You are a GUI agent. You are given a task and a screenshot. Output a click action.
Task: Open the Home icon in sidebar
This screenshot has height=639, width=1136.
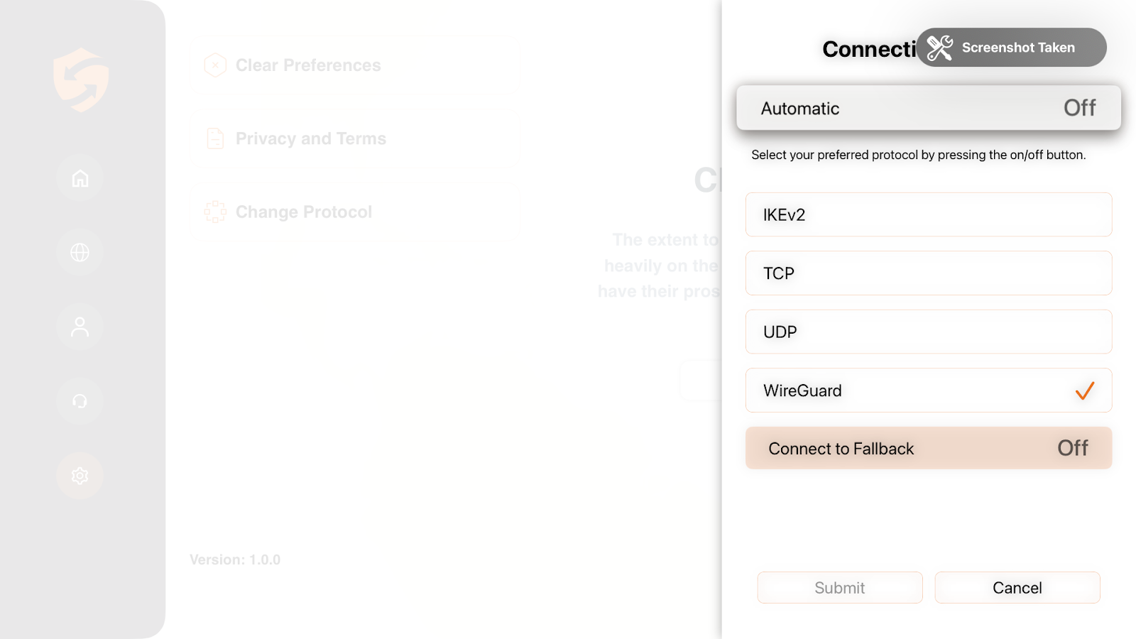(x=80, y=178)
